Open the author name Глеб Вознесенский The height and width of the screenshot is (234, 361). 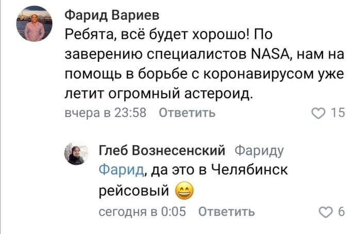coord(162,150)
